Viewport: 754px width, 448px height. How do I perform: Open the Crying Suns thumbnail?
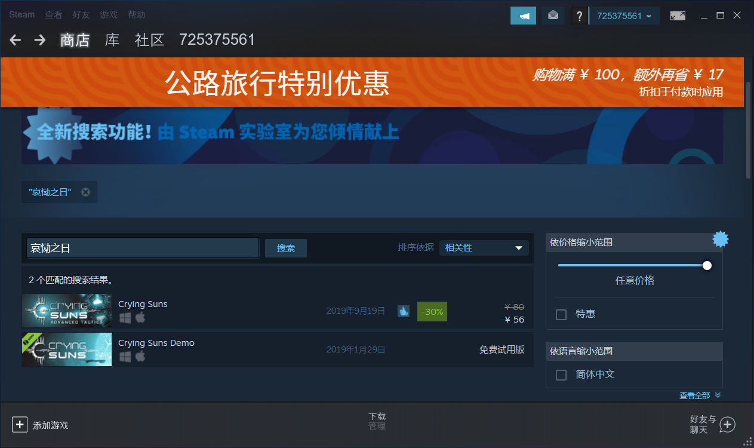[67, 311]
